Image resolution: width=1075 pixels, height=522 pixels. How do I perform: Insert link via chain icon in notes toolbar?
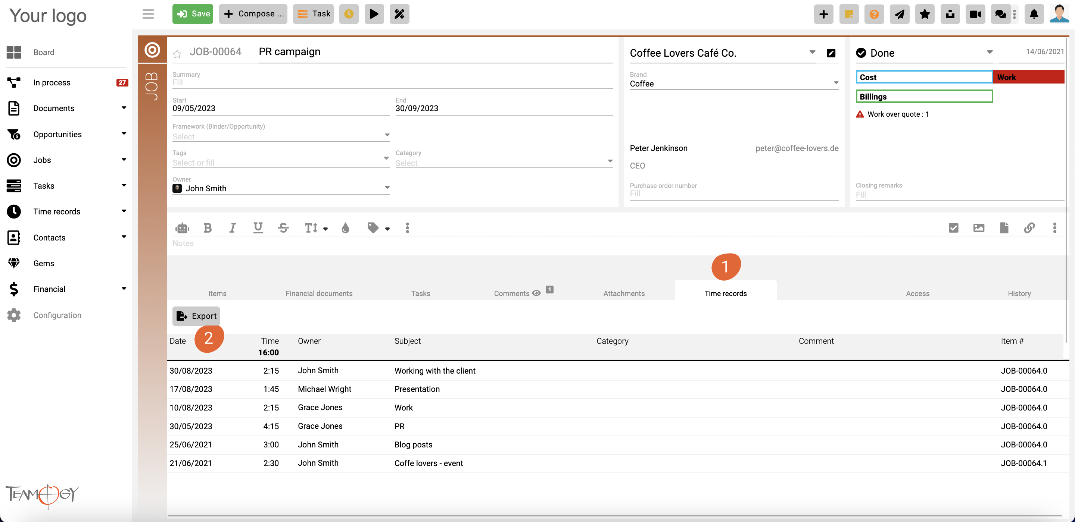(1029, 228)
